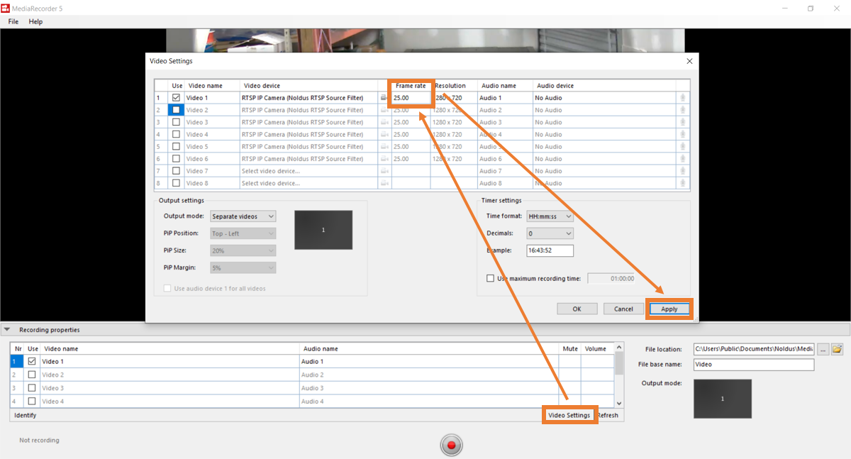The image size is (851, 459).
Task: Click the Output settings preview thumbnail
Action: coord(323,230)
